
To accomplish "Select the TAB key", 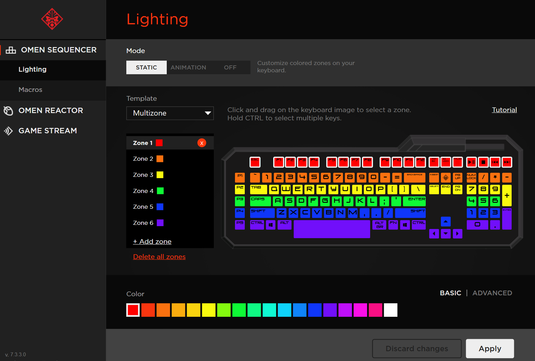I will pyautogui.click(x=259, y=190).
